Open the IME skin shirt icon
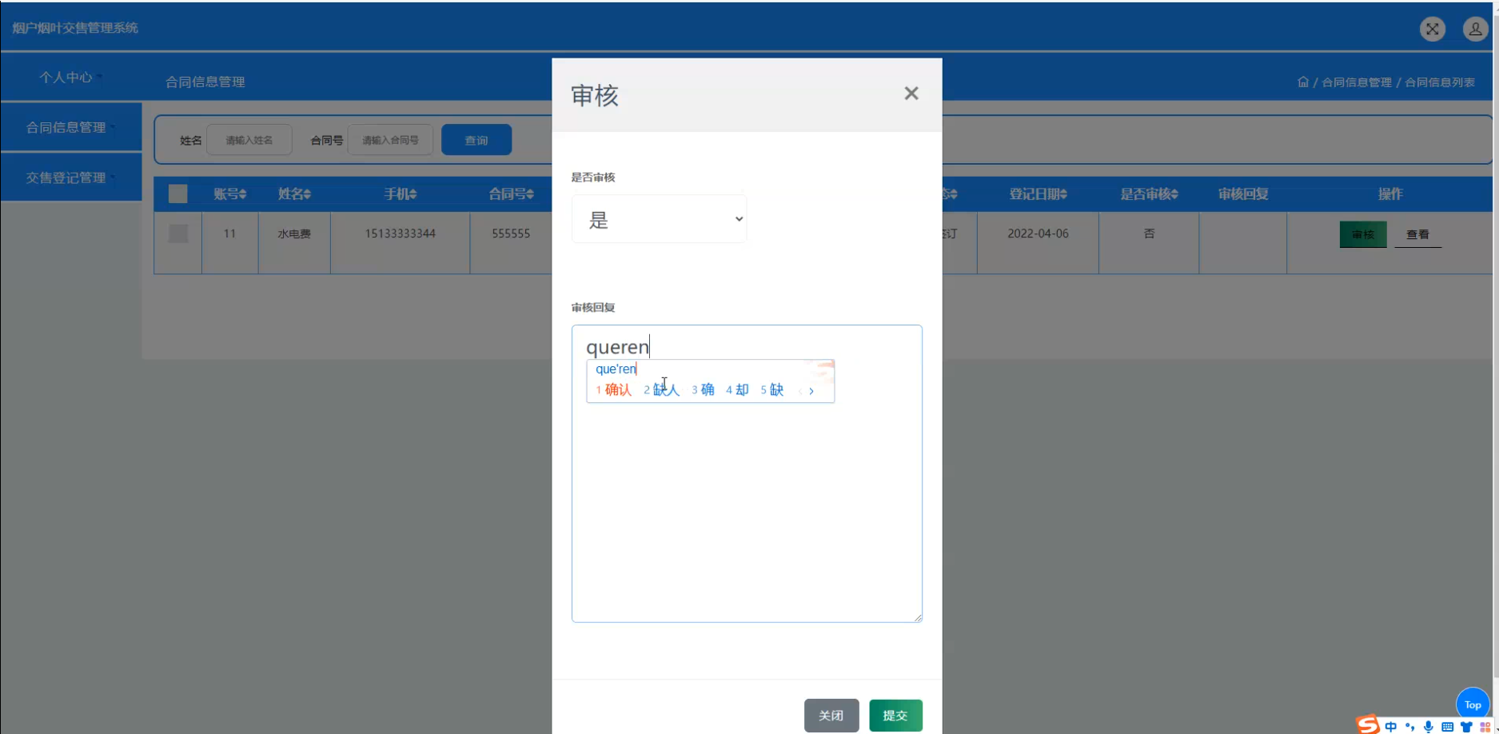This screenshot has height=734, width=1499. [x=1466, y=727]
